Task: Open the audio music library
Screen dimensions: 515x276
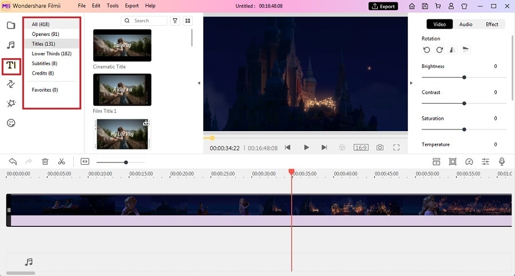Action: click(11, 45)
